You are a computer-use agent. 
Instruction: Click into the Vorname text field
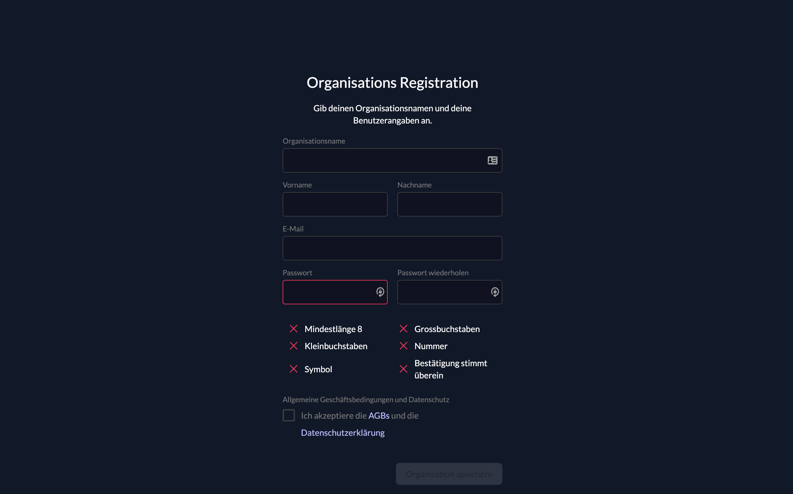pyautogui.click(x=335, y=204)
